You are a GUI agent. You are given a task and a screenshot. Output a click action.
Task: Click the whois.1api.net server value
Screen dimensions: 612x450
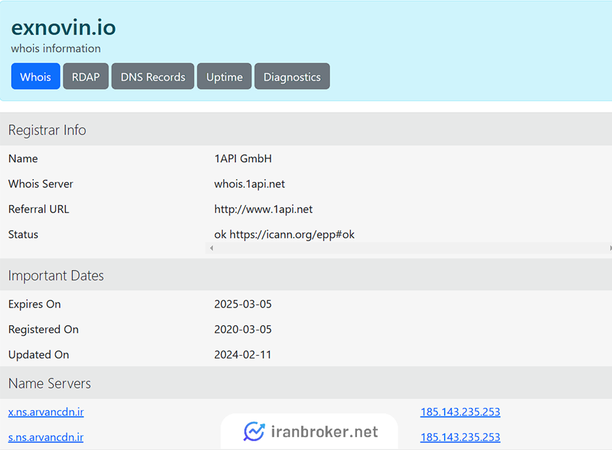[250, 184]
